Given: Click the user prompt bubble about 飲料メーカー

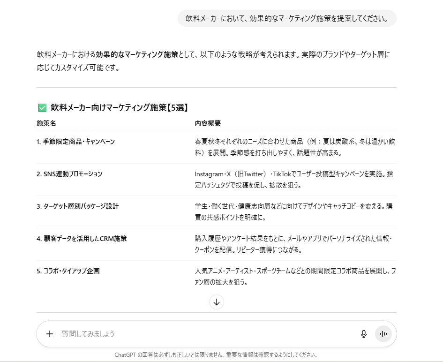Looking at the screenshot, I should pyautogui.click(x=287, y=18).
